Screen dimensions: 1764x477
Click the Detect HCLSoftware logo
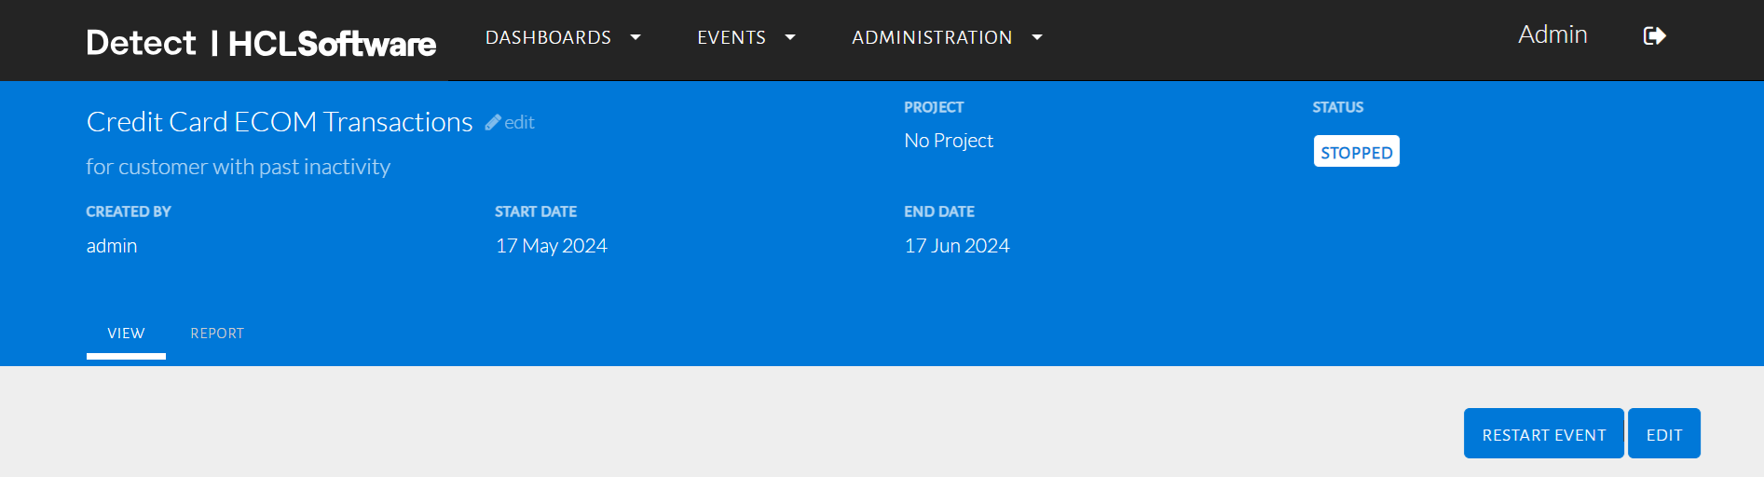point(261,42)
